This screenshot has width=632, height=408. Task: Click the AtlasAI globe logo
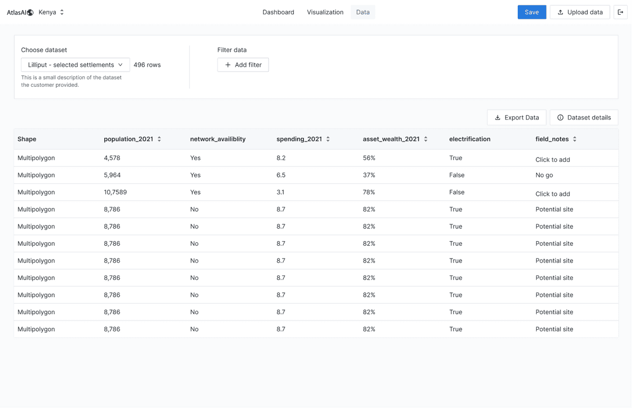coord(30,12)
